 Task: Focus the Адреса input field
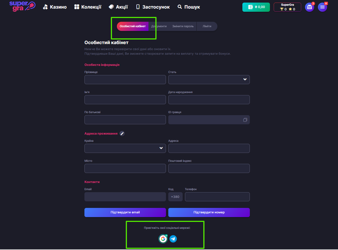coord(209,148)
